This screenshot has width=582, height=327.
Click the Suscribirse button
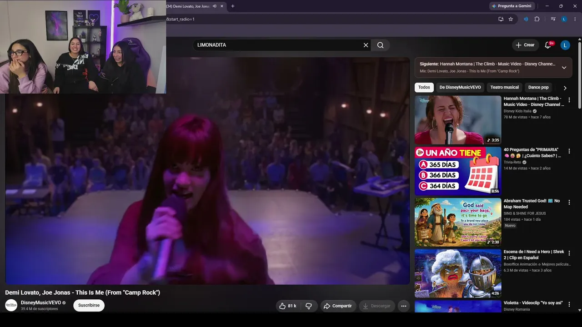pyautogui.click(x=89, y=306)
